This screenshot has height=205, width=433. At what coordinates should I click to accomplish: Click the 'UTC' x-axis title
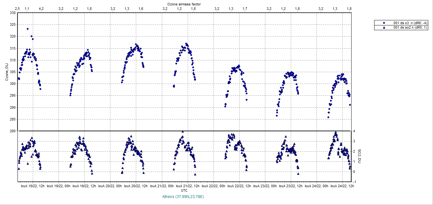tap(184, 190)
